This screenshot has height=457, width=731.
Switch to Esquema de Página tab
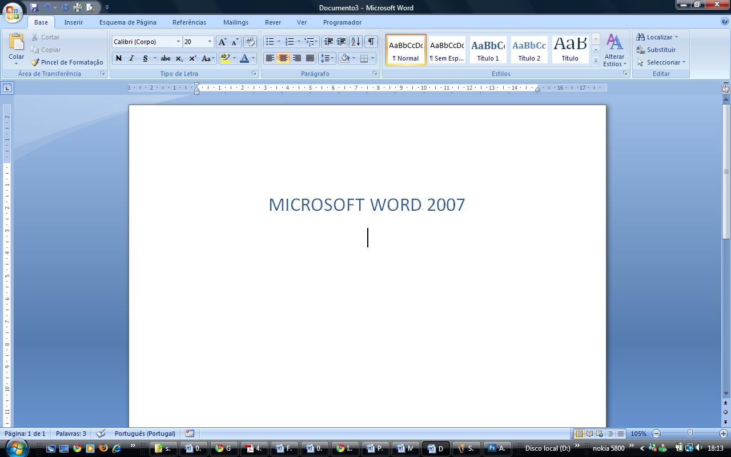coord(128,22)
